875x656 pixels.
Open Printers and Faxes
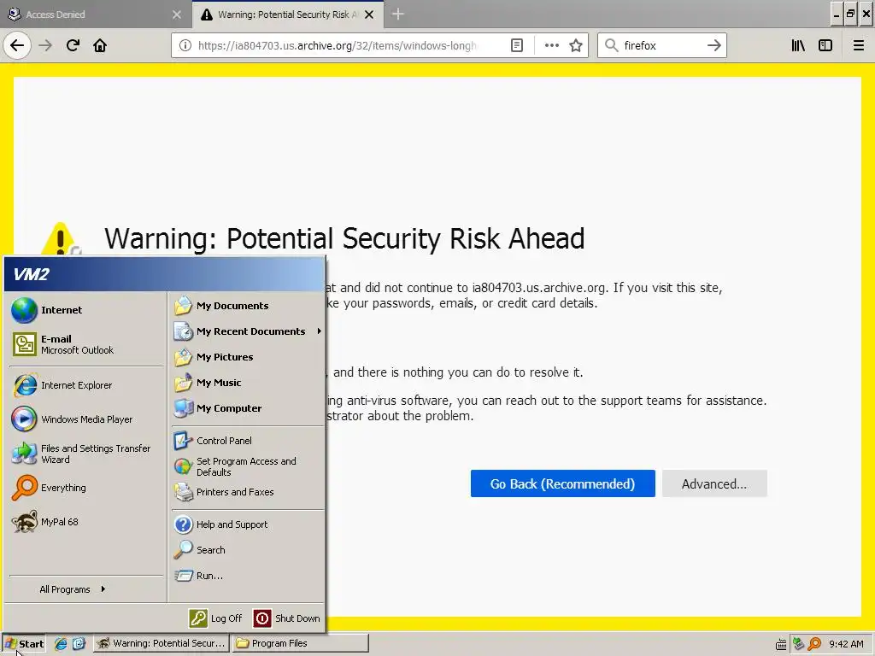pyautogui.click(x=248, y=492)
